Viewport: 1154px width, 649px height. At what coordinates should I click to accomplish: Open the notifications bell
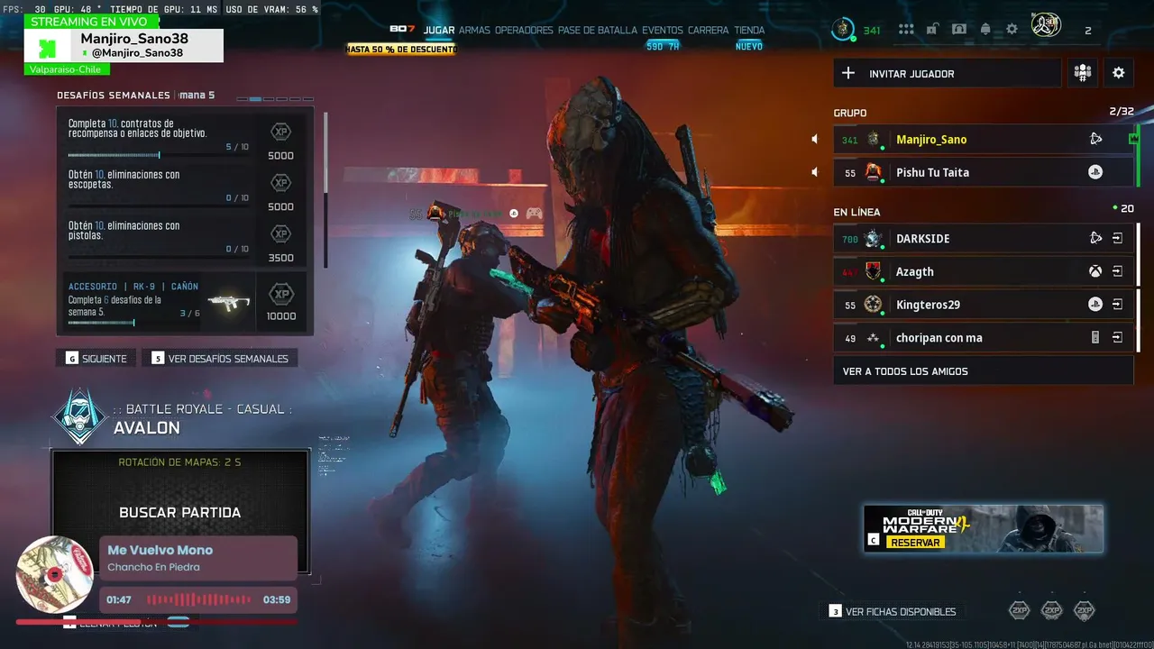[x=985, y=30]
